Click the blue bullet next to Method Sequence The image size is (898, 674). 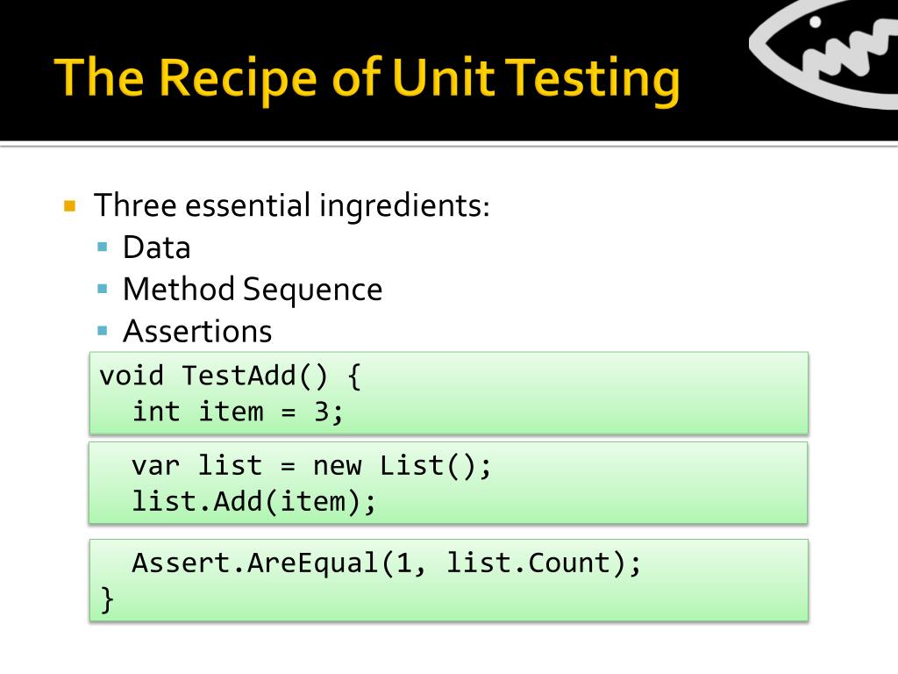[x=103, y=289]
